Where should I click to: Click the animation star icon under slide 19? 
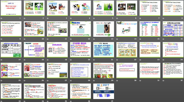48,60
